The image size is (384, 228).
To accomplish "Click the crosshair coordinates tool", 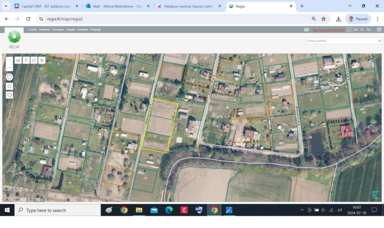I will coord(9,86).
